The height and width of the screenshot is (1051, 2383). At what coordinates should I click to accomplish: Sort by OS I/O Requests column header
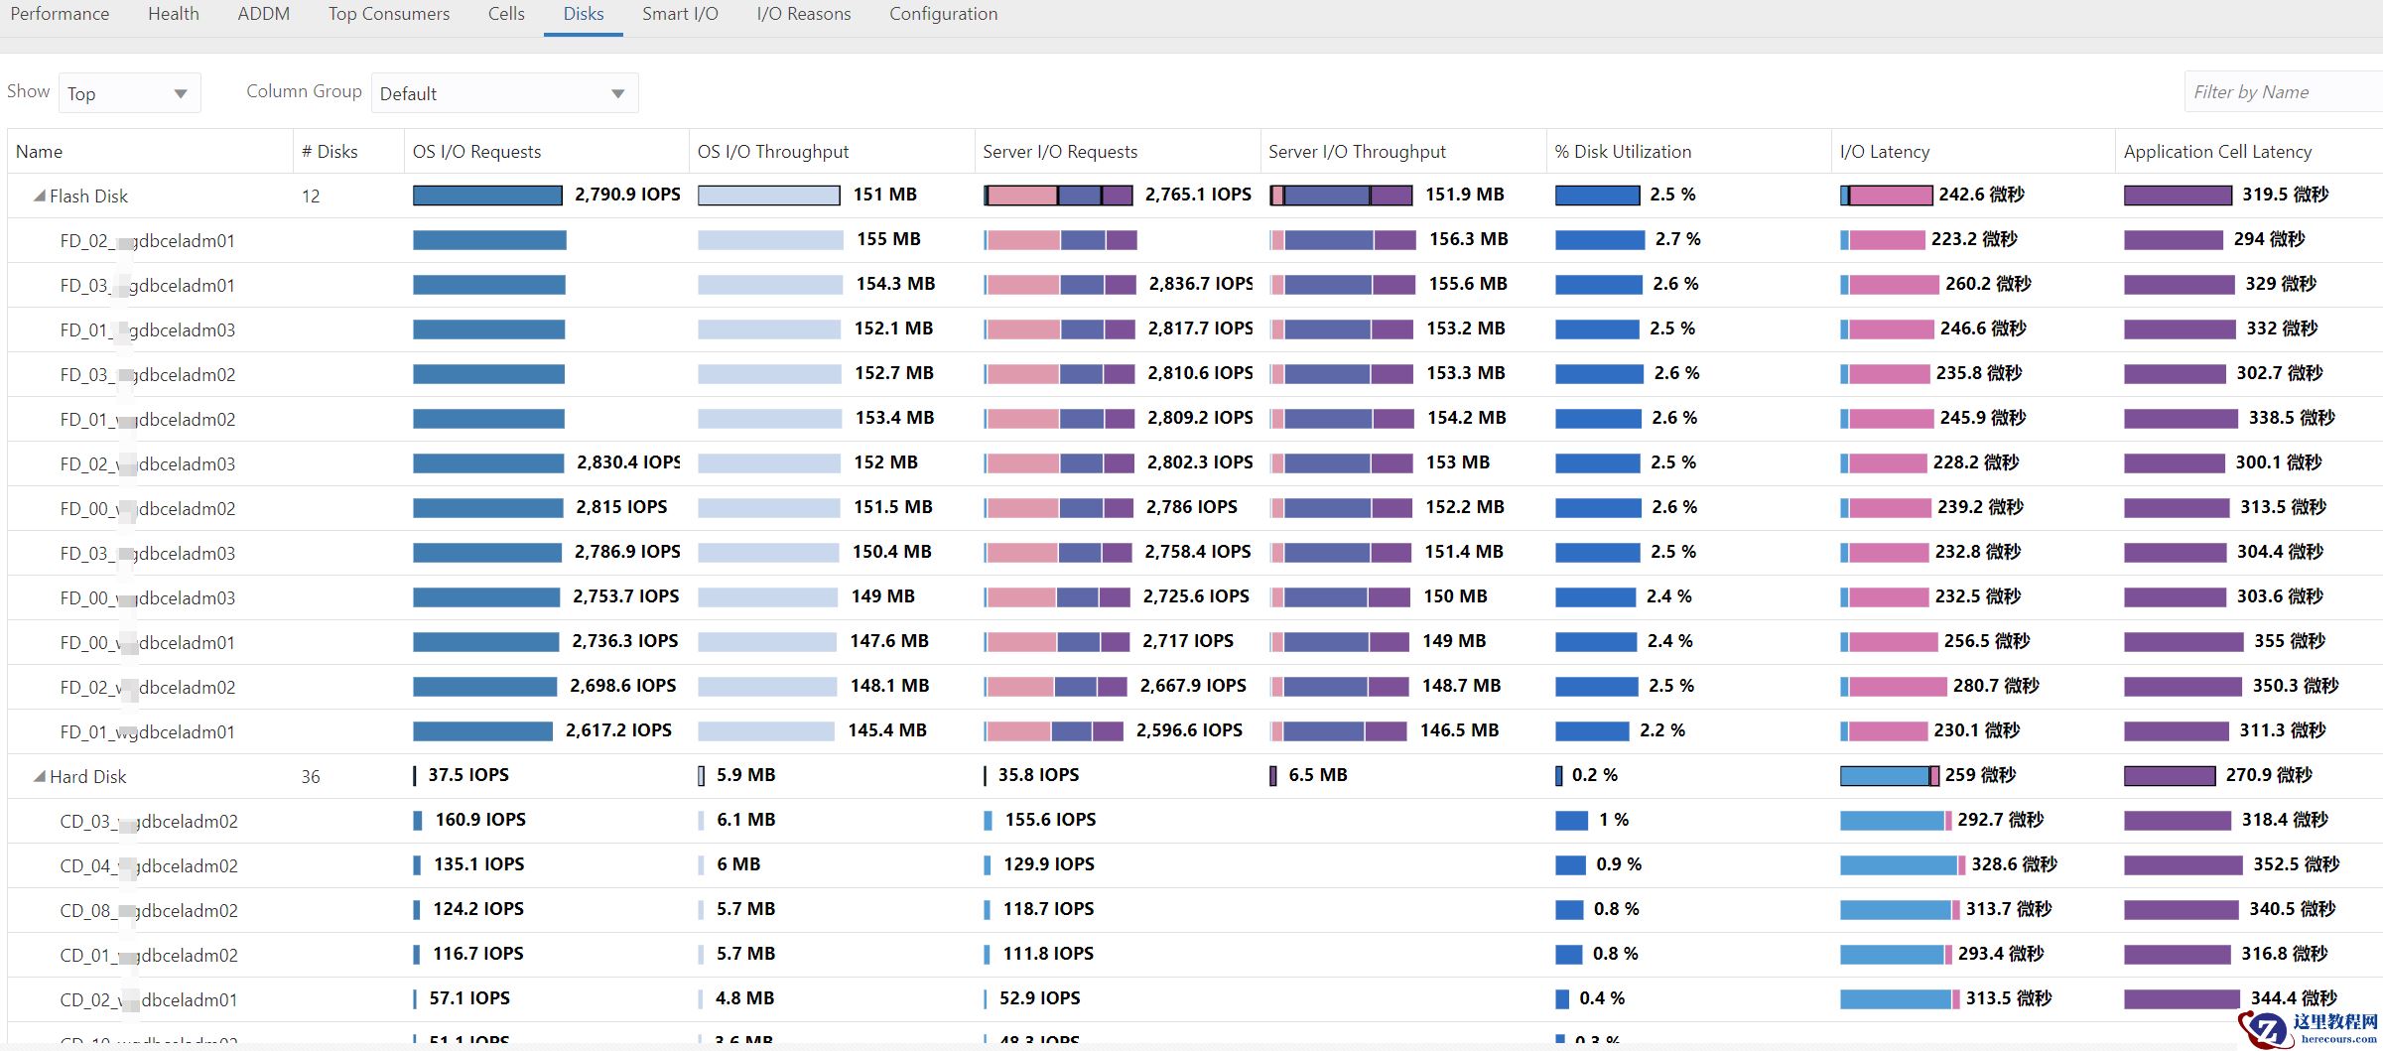pyautogui.click(x=476, y=152)
